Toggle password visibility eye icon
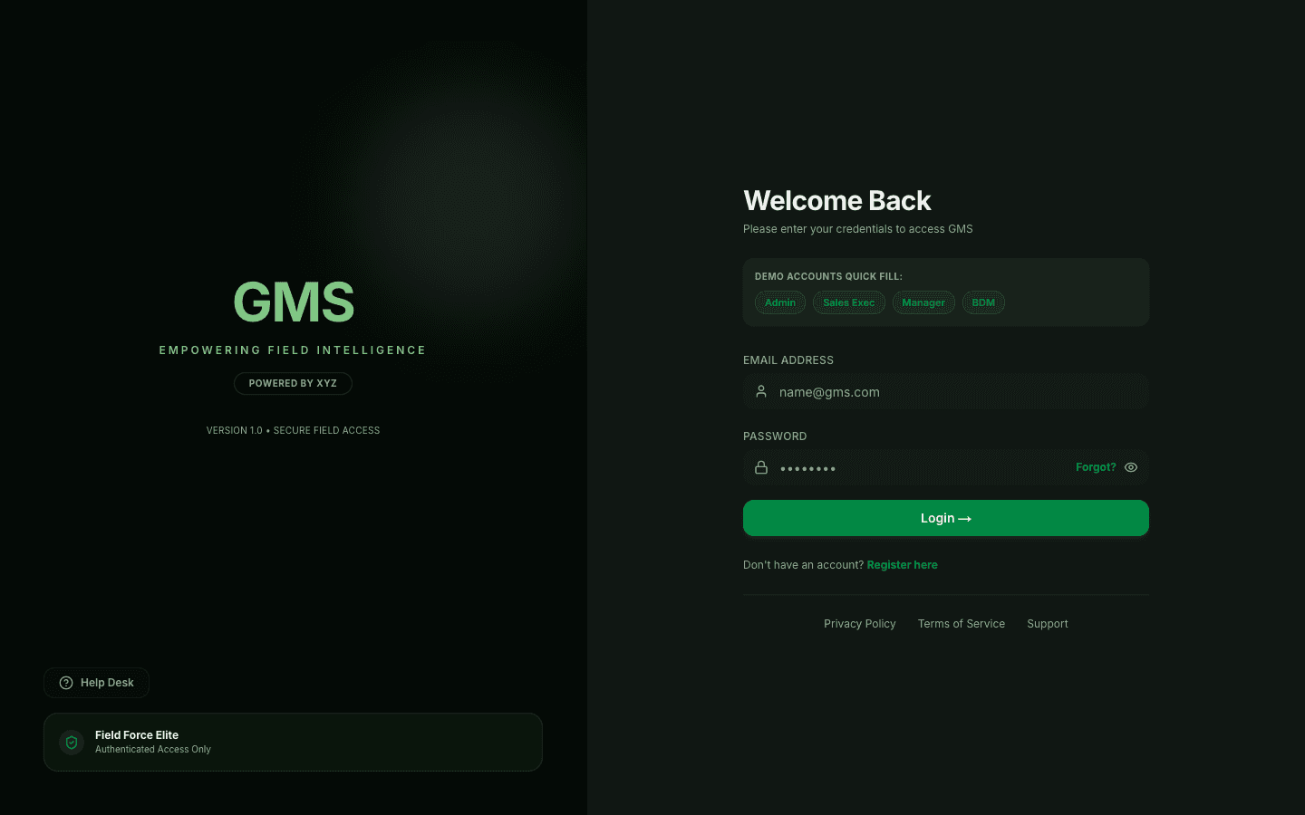 [x=1131, y=467]
